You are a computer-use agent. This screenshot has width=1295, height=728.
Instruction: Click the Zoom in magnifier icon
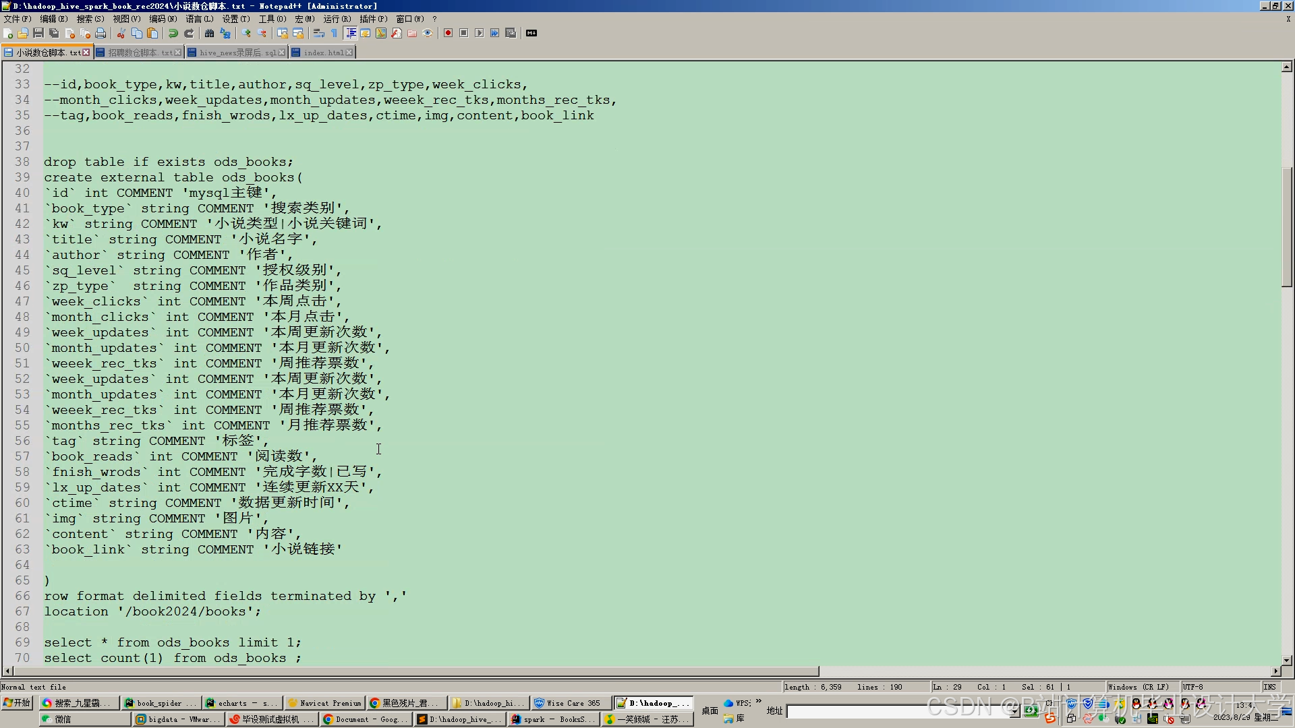[x=246, y=33]
